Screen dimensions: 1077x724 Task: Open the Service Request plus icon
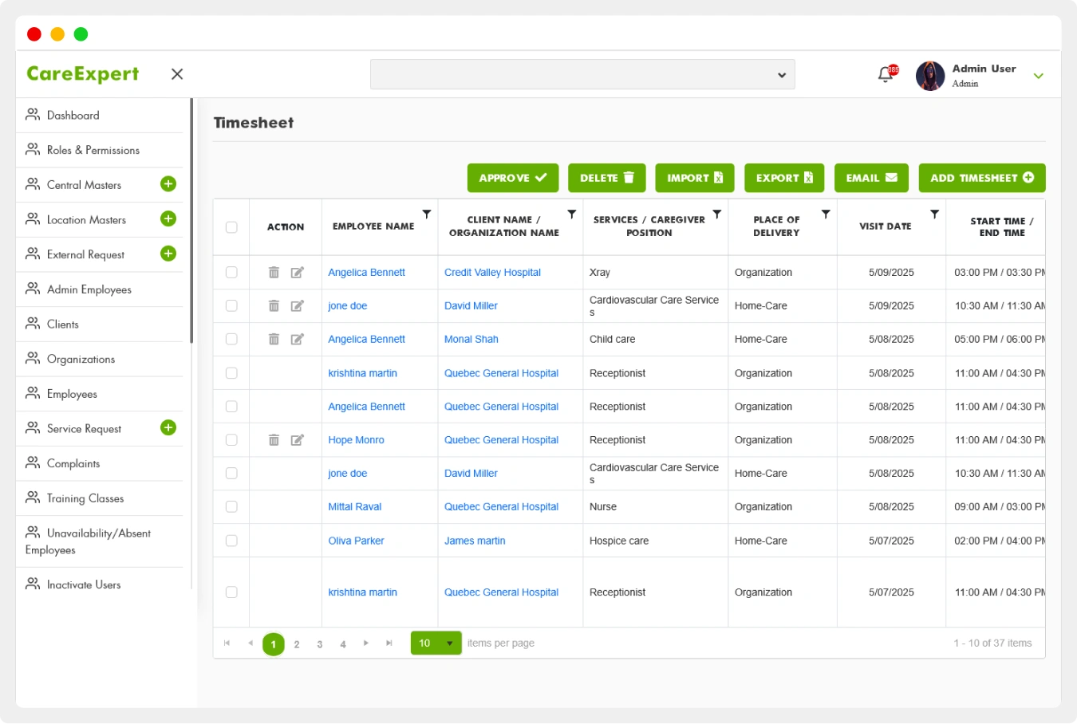click(168, 427)
